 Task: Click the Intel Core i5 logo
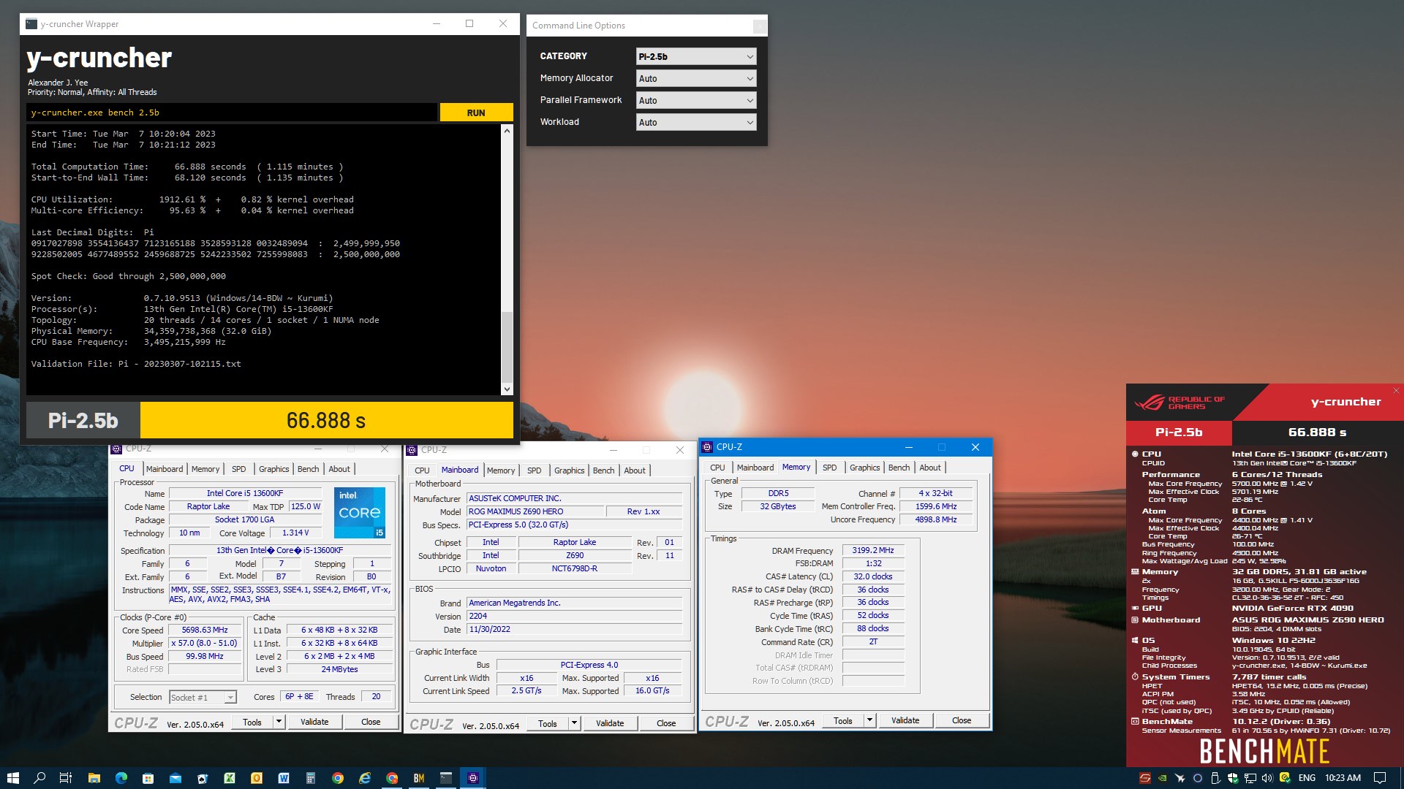tap(360, 513)
